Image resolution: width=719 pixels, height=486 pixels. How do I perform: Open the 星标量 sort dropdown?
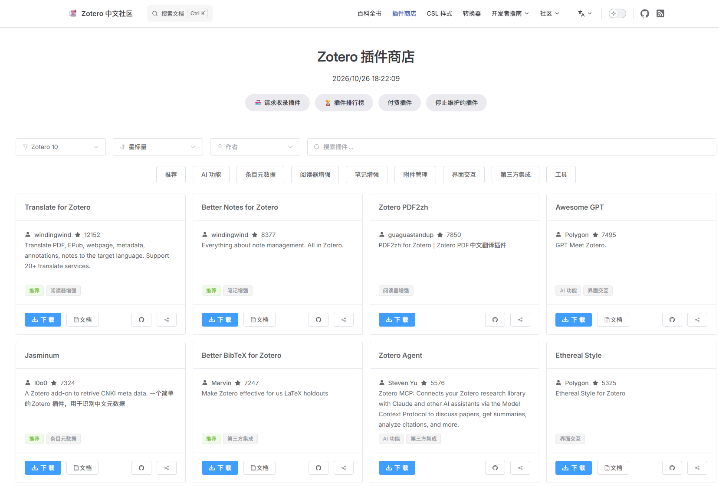point(158,147)
